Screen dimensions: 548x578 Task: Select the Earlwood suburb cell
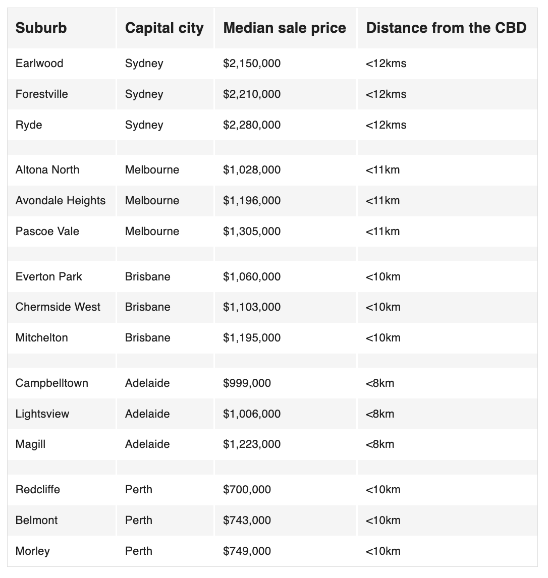[x=39, y=64]
